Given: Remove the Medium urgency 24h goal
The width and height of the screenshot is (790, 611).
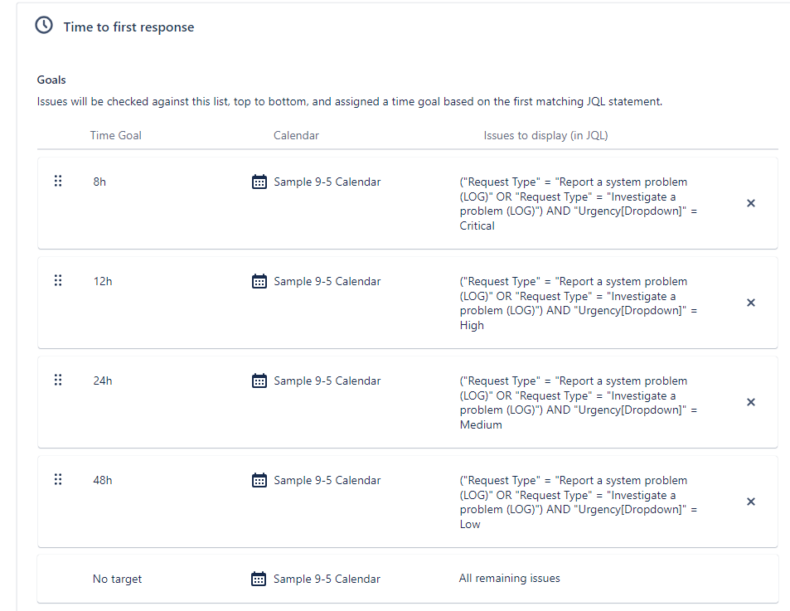Looking at the screenshot, I should tap(751, 402).
